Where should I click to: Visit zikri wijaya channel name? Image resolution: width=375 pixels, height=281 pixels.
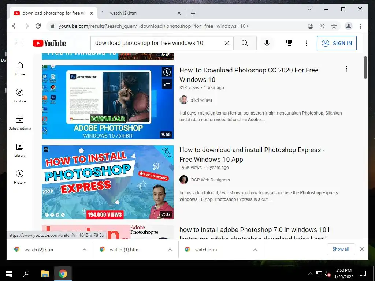[202, 100]
